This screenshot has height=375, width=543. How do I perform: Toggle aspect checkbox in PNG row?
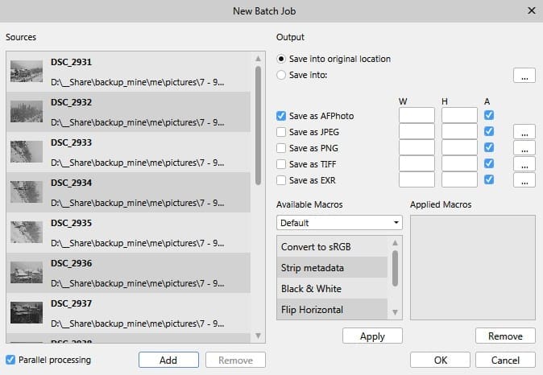(x=489, y=147)
